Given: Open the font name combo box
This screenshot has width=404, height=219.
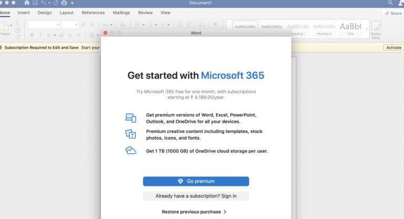Looking at the screenshot, I should point(44,25).
